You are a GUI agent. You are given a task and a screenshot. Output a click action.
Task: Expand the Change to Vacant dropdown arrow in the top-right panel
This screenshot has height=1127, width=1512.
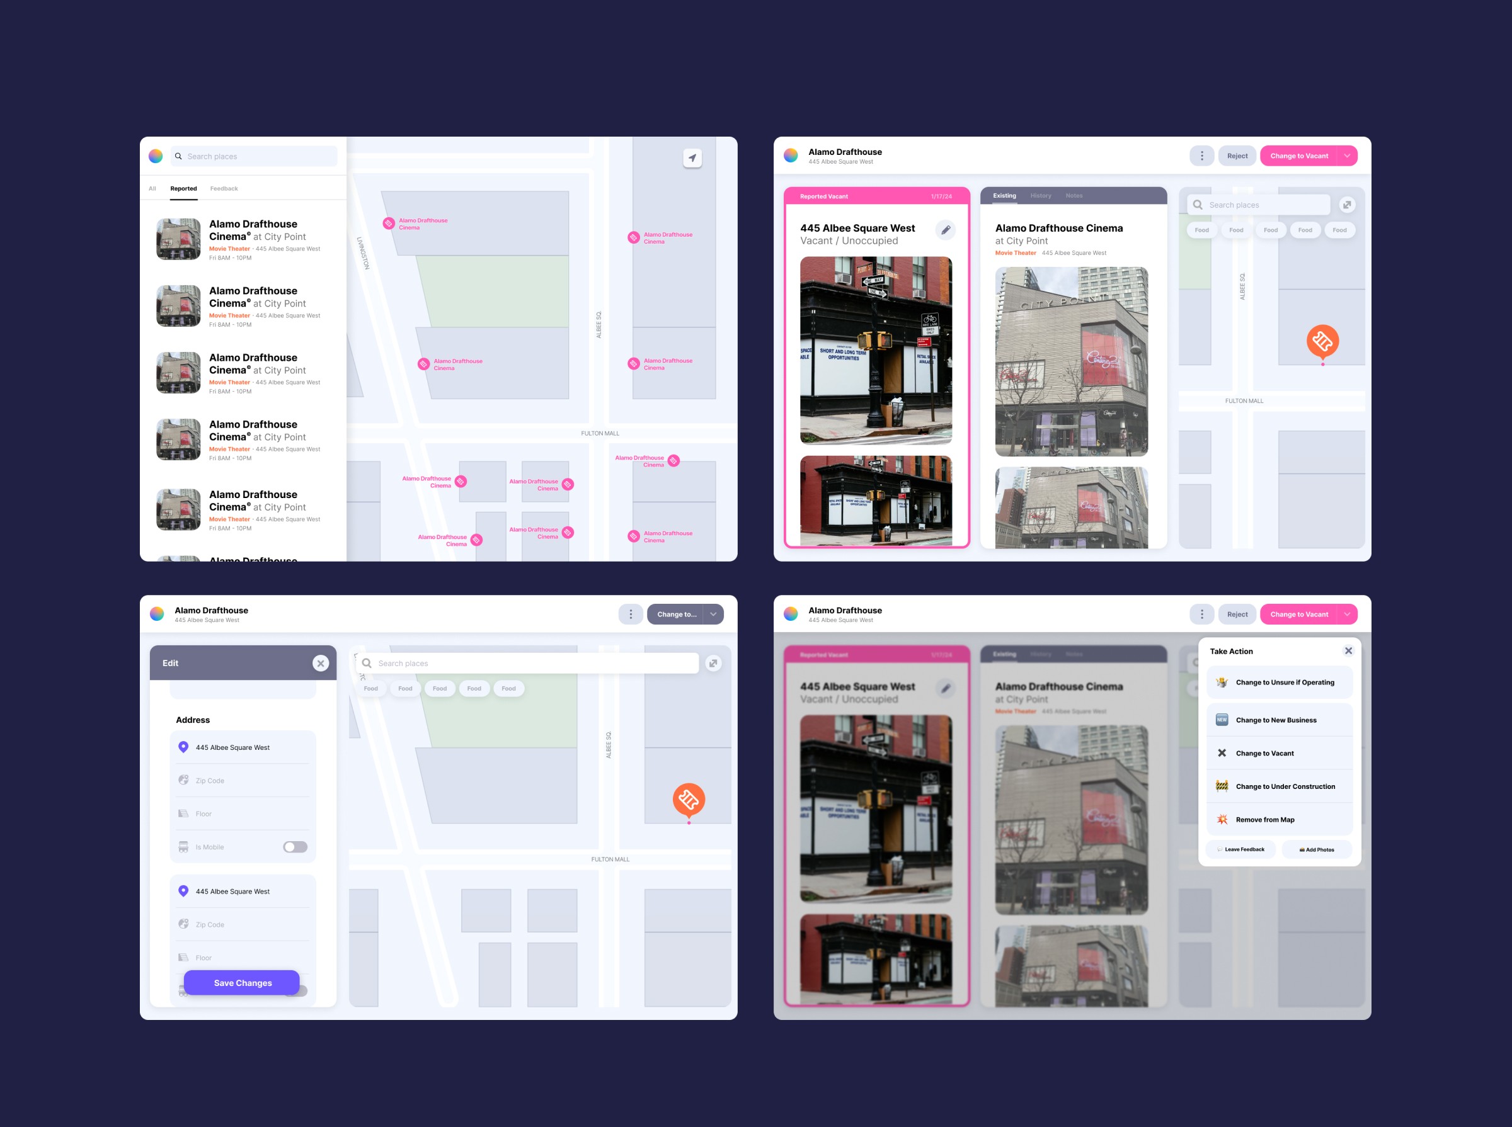1347,156
